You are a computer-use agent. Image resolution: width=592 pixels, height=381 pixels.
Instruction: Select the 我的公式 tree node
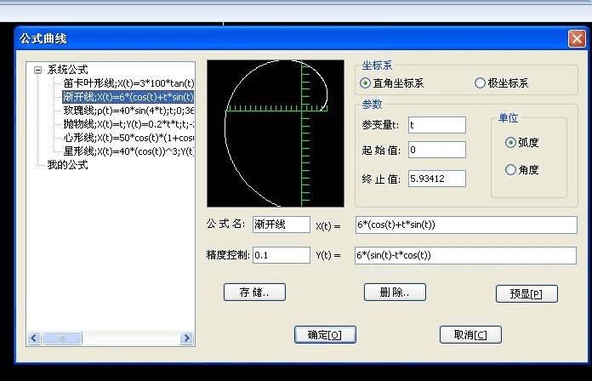pyautogui.click(x=67, y=165)
